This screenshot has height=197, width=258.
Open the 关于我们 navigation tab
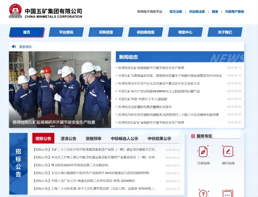[225, 32]
